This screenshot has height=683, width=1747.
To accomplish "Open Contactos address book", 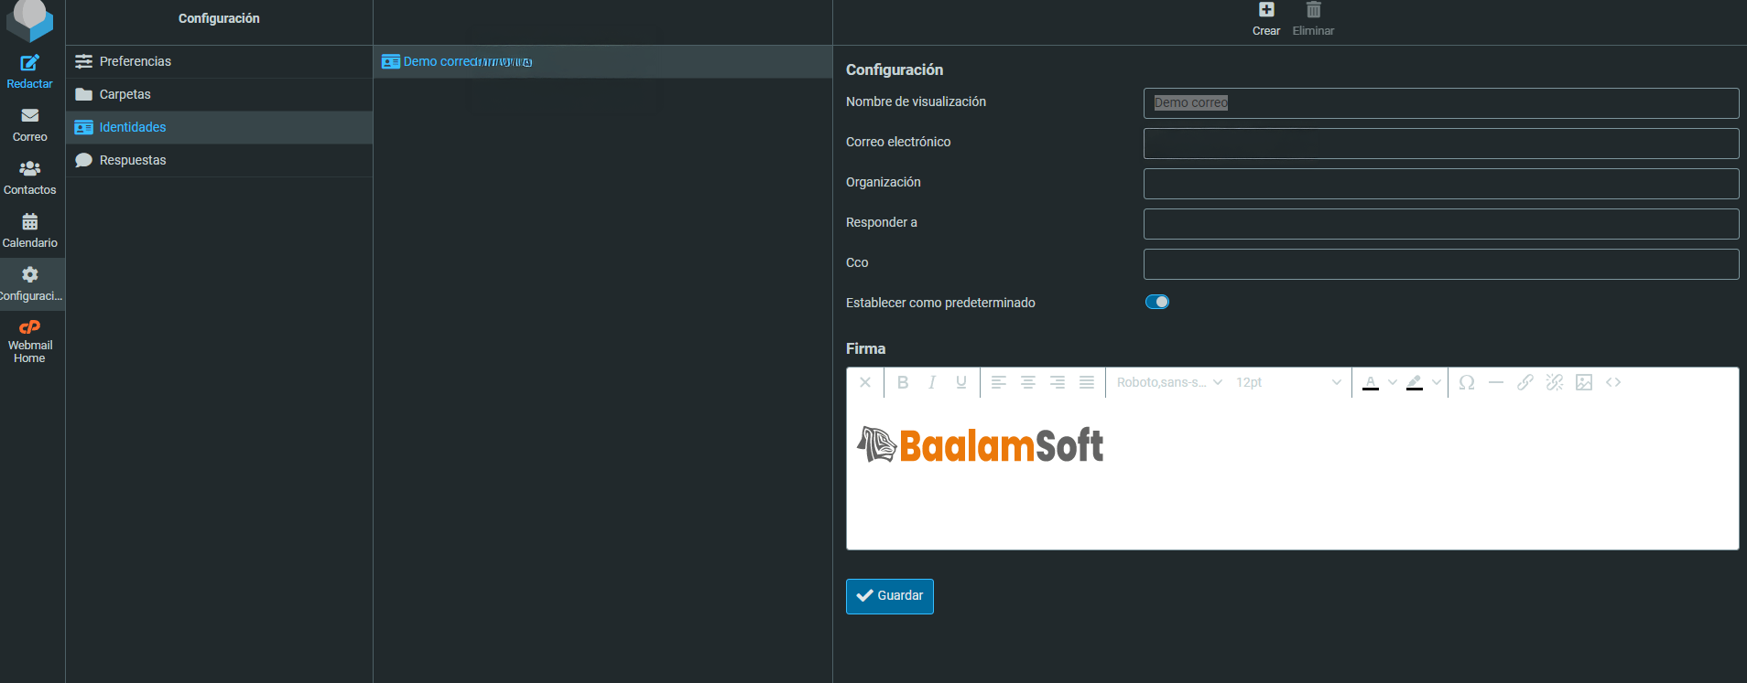I will [x=30, y=178].
